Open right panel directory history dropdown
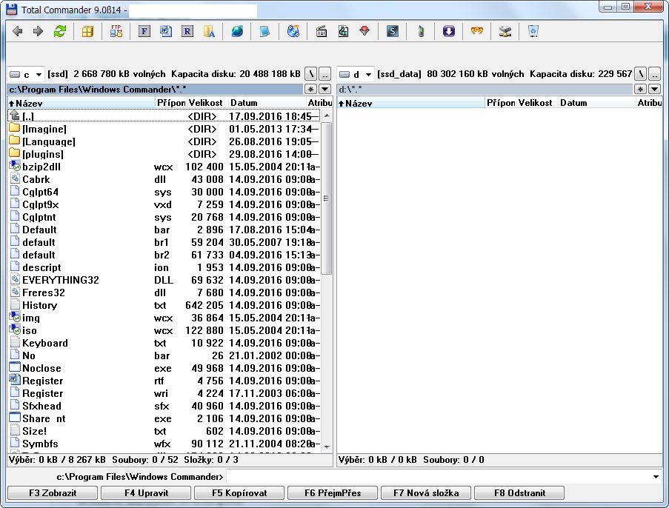This screenshot has height=508, width=669. pyautogui.click(x=654, y=89)
